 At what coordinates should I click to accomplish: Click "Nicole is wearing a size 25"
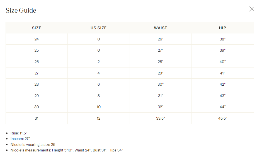coord(33,144)
